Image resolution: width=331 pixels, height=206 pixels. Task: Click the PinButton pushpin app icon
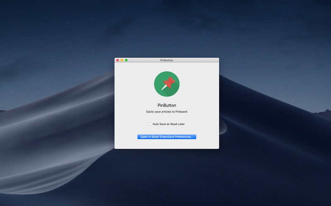pyautogui.click(x=167, y=84)
